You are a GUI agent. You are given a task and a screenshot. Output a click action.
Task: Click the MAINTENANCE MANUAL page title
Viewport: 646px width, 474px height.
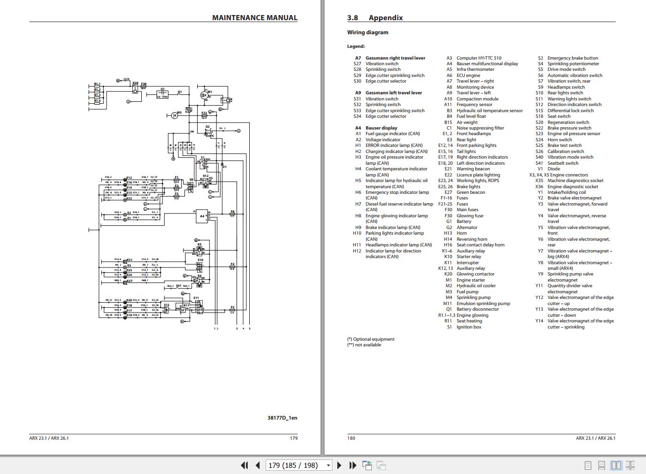[254, 18]
